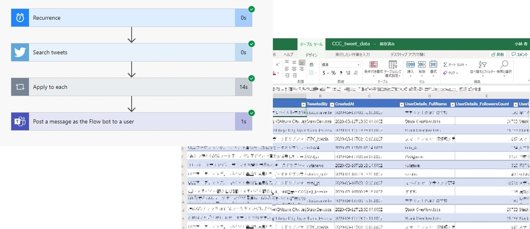Click the wrap text icon in Excel ribbon
530x229 pixels.
[312, 64]
